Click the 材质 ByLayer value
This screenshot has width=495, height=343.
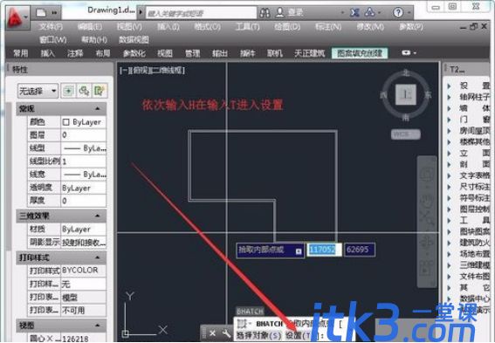(x=83, y=229)
